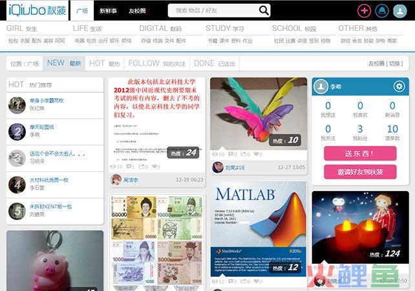Share the document post with 热度 24
Viewport: 415px width, 291px height.
pyautogui.click(x=142, y=166)
